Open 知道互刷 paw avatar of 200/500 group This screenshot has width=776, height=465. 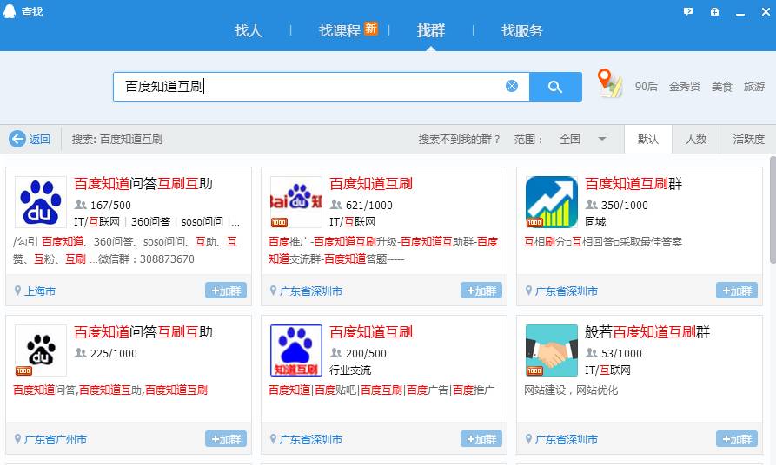tap(296, 350)
